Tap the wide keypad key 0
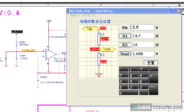The image size is (184, 112). coord(128,92)
